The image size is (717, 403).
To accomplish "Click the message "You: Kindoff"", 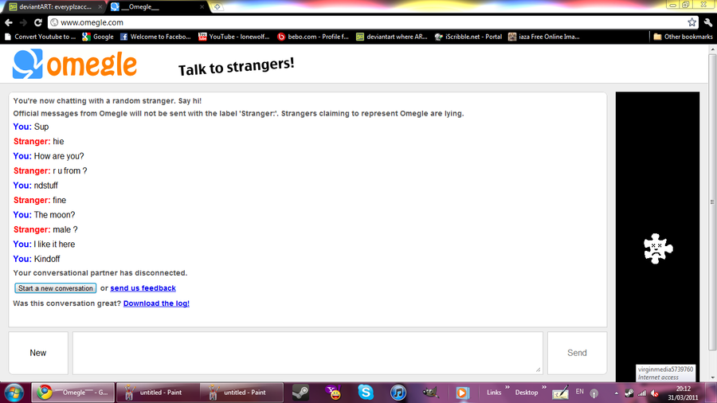I will coord(37,259).
